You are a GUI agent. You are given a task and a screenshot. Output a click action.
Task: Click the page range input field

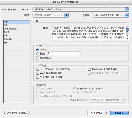click(64, 54)
